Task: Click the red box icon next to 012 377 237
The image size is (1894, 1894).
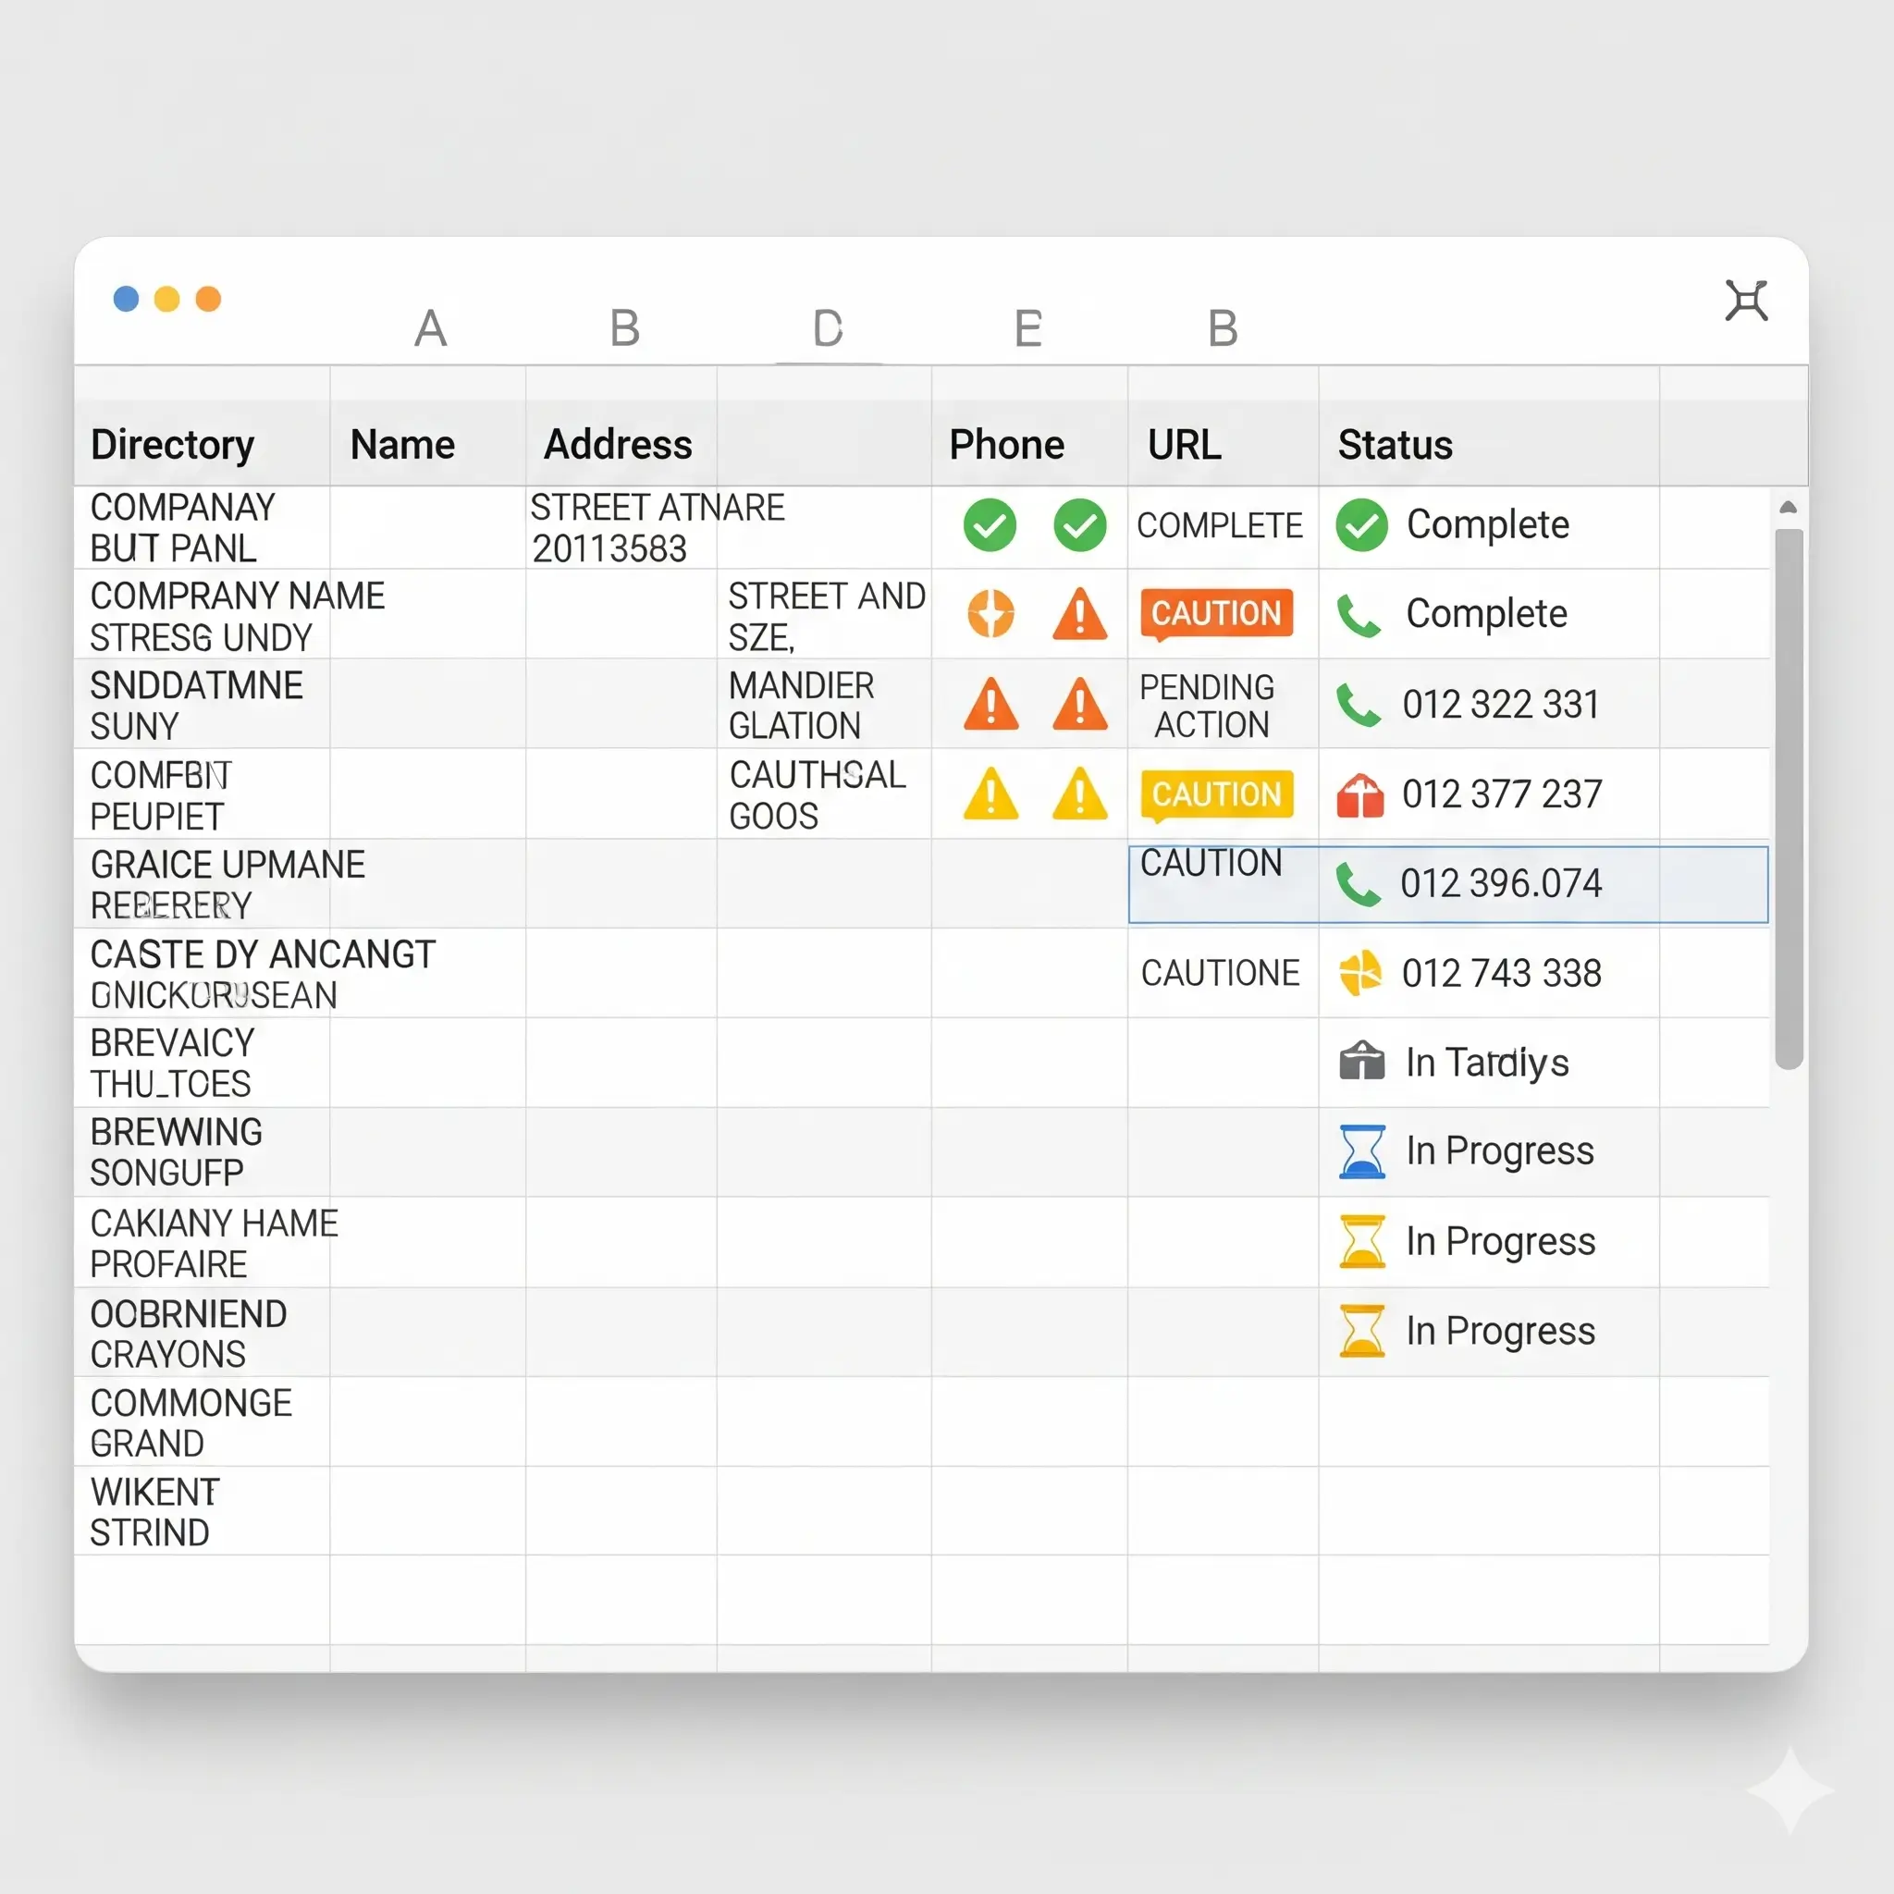Action: point(1359,795)
